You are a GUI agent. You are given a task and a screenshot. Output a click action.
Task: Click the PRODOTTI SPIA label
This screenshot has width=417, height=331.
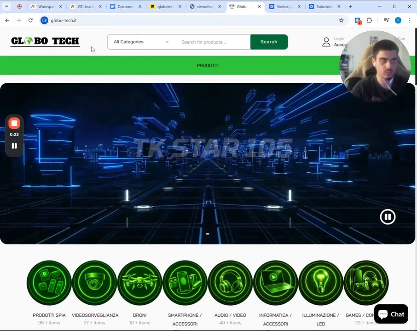49,315
